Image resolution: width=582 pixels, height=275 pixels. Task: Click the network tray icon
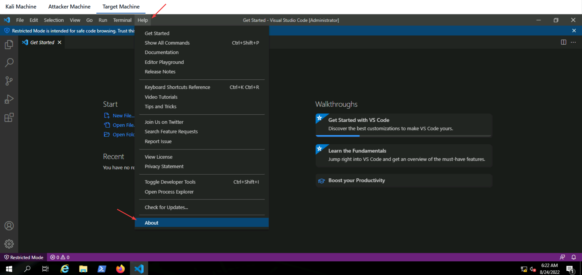[x=524, y=269]
